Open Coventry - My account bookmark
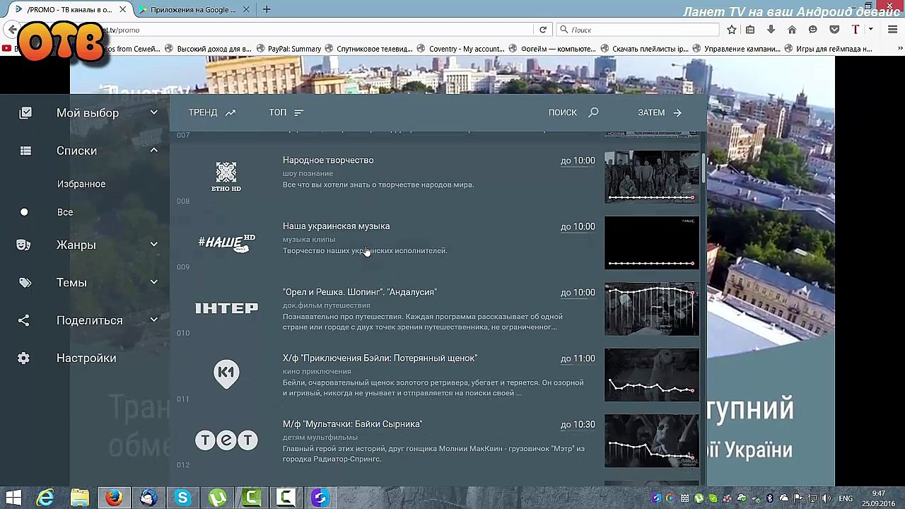This screenshot has width=905, height=509. pyautogui.click(x=460, y=49)
